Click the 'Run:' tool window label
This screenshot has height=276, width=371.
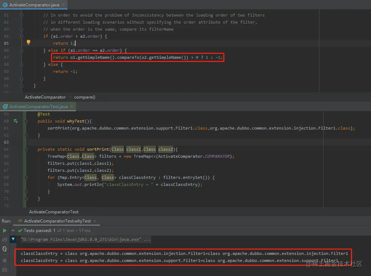[6, 221]
